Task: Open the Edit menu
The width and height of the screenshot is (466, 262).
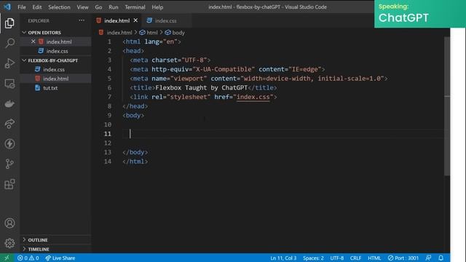Action: [x=37, y=7]
